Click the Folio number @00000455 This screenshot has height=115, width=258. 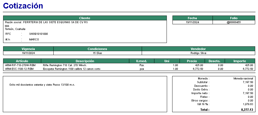pyautogui.click(x=233, y=22)
